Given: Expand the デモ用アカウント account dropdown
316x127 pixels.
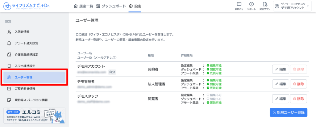Looking at the screenshot, I should tap(292, 6).
